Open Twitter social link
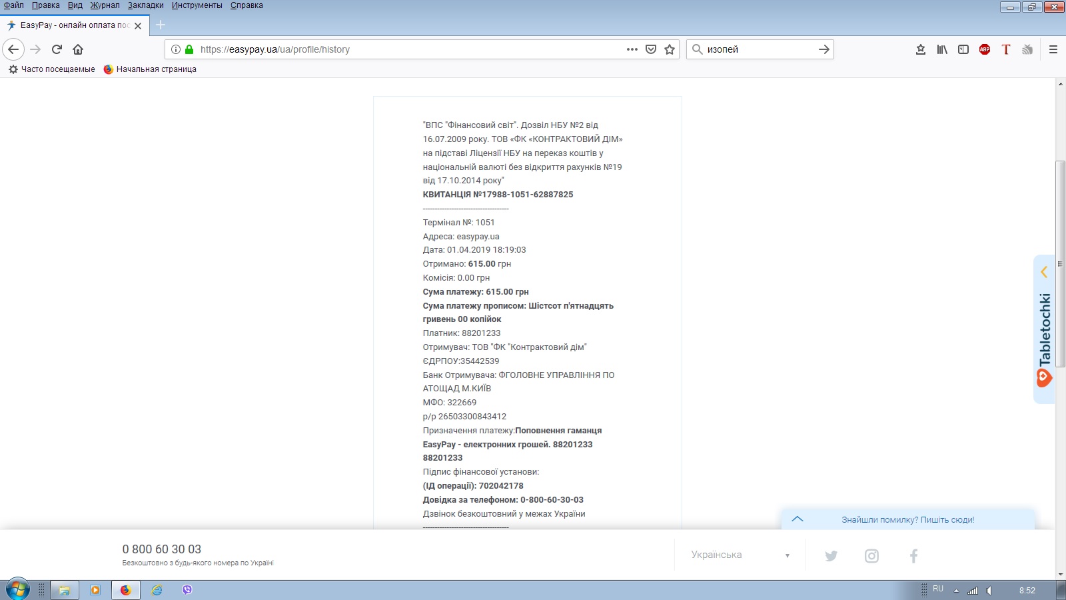The image size is (1066, 600). coord(831,556)
